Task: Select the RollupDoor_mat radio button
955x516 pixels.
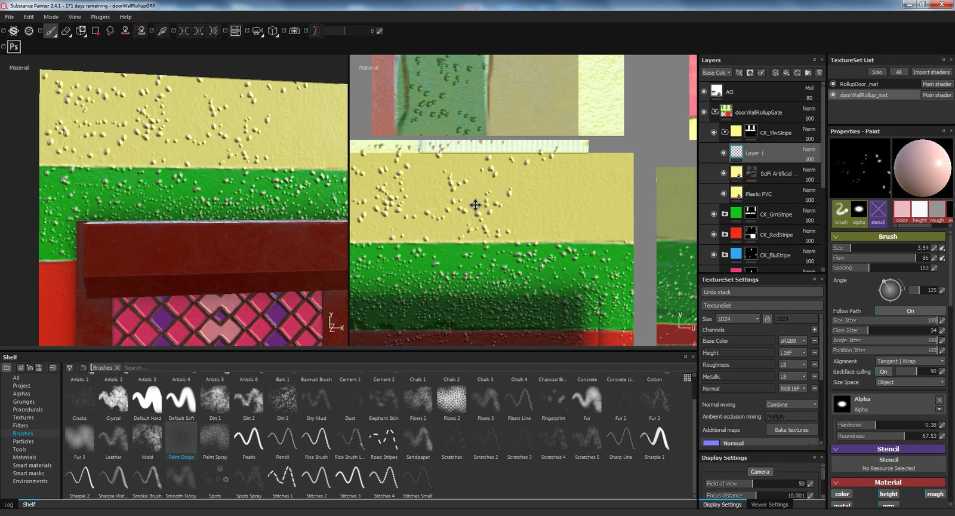Action: point(833,84)
